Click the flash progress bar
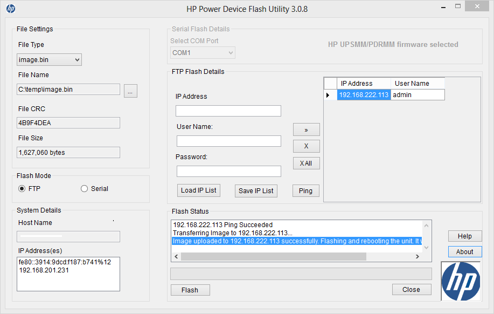Screen dimensions: 494x314 click(x=301, y=274)
